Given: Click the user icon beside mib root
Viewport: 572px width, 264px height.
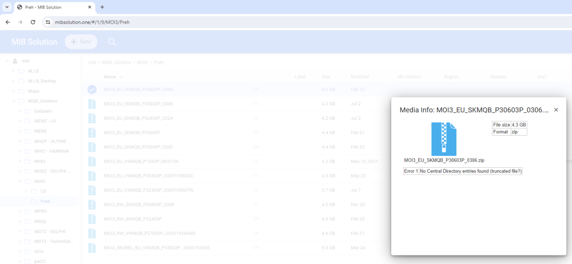Looking at the screenshot, I should coord(15,61).
